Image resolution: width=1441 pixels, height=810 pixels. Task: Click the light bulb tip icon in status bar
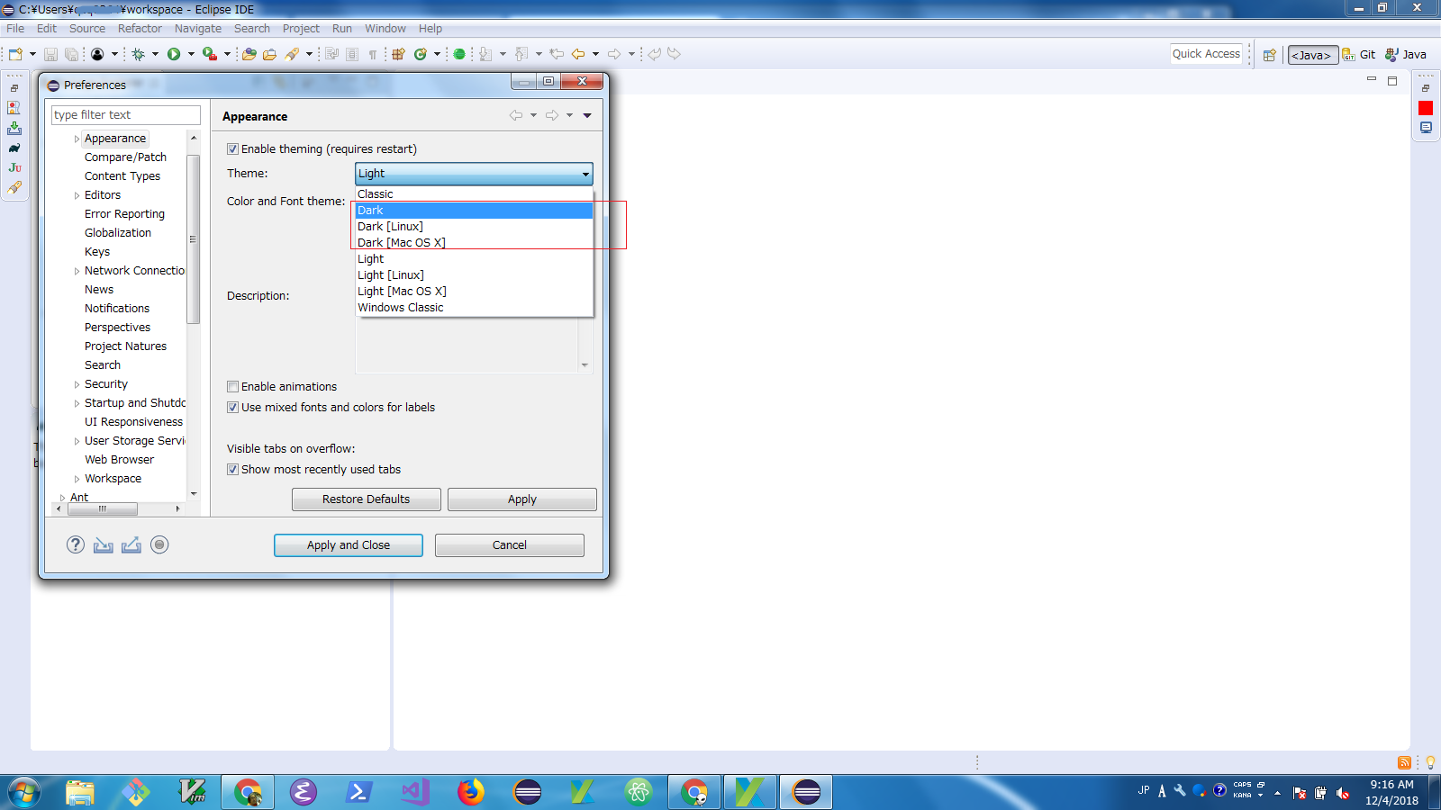point(1430,762)
